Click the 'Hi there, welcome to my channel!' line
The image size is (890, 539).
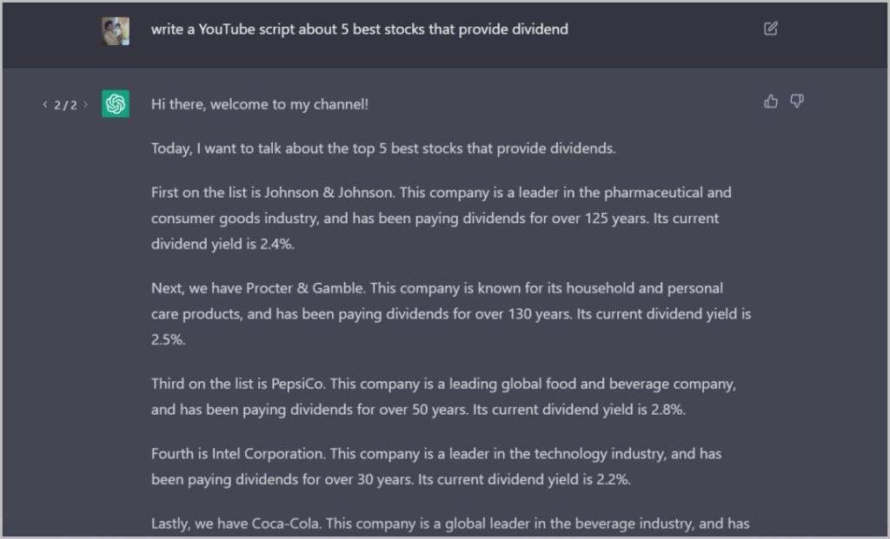click(x=259, y=104)
